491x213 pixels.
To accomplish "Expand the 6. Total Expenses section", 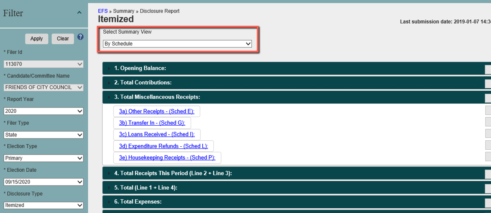I will [296, 202].
